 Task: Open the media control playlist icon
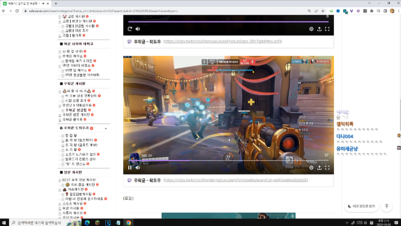378,11
